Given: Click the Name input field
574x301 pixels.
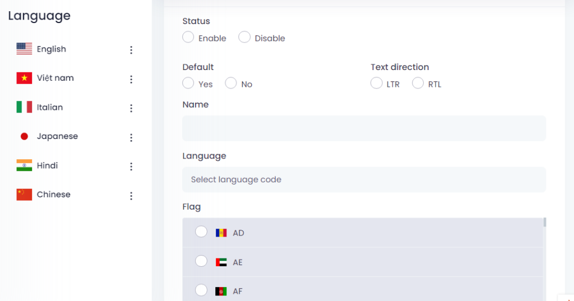Looking at the screenshot, I should pos(364,128).
